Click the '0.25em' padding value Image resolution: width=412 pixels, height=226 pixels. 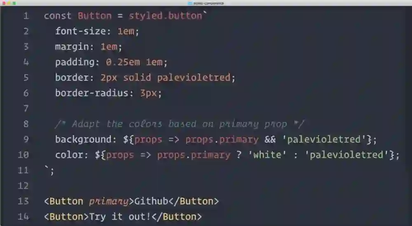pyautogui.click(x=123, y=62)
